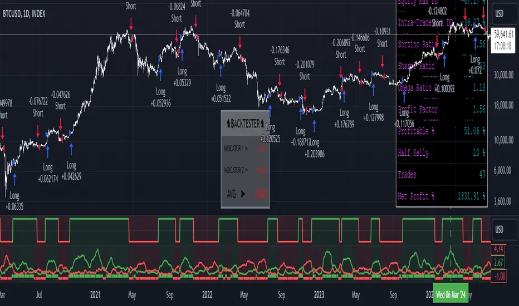Click the -1.00 red indicator value label

499,276
